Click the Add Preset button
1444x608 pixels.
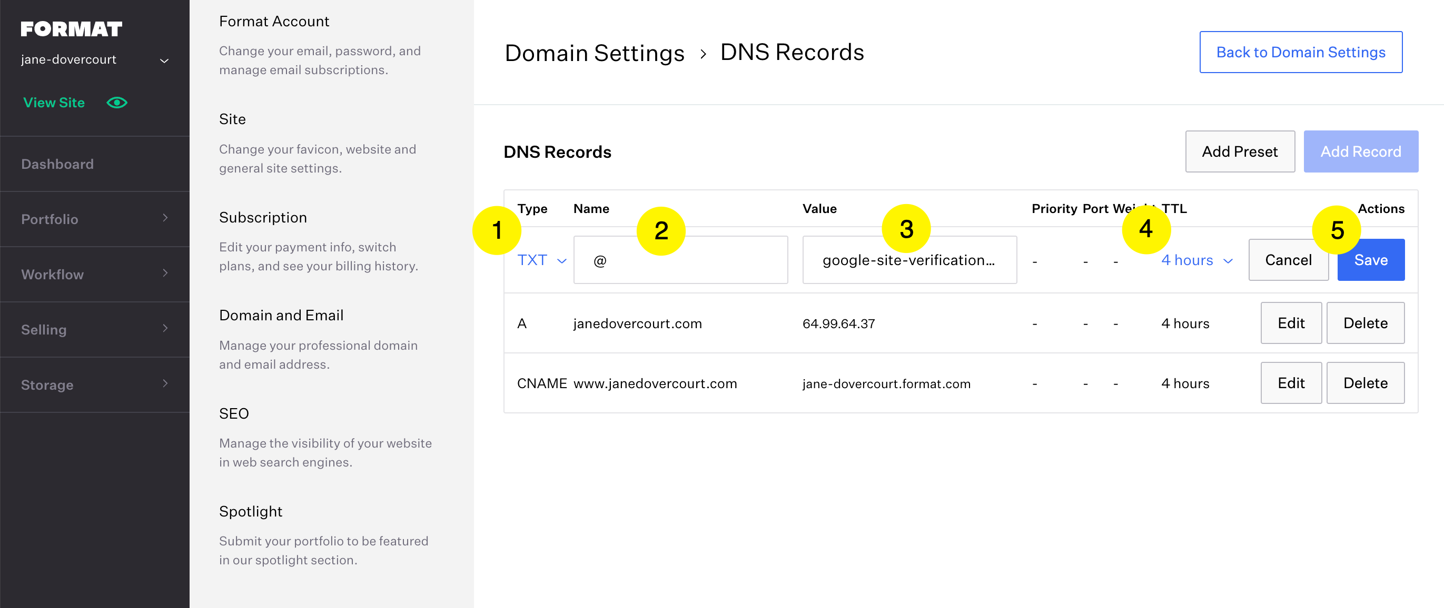(x=1239, y=151)
